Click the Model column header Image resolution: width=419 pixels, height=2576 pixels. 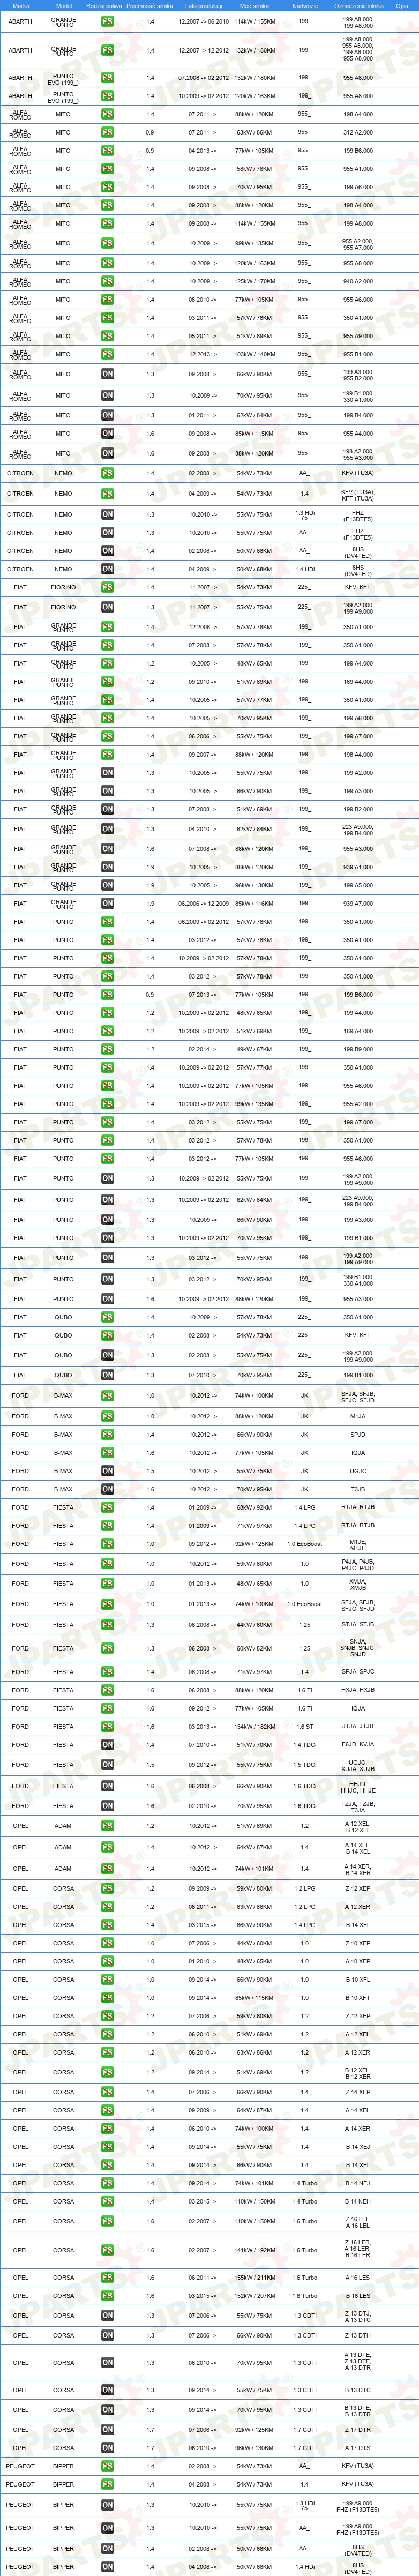(x=63, y=5)
